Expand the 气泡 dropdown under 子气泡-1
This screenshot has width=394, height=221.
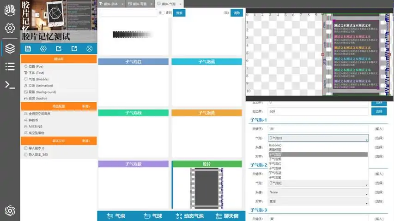click(318, 138)
